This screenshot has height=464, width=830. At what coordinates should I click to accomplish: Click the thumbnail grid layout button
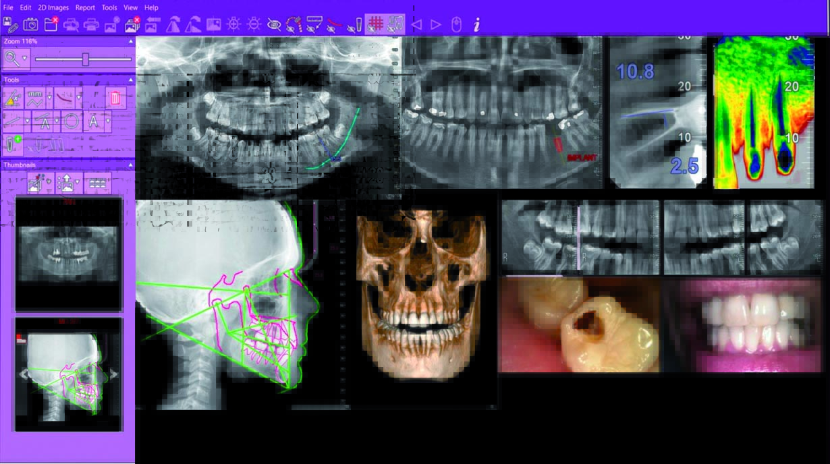(98, 183)
